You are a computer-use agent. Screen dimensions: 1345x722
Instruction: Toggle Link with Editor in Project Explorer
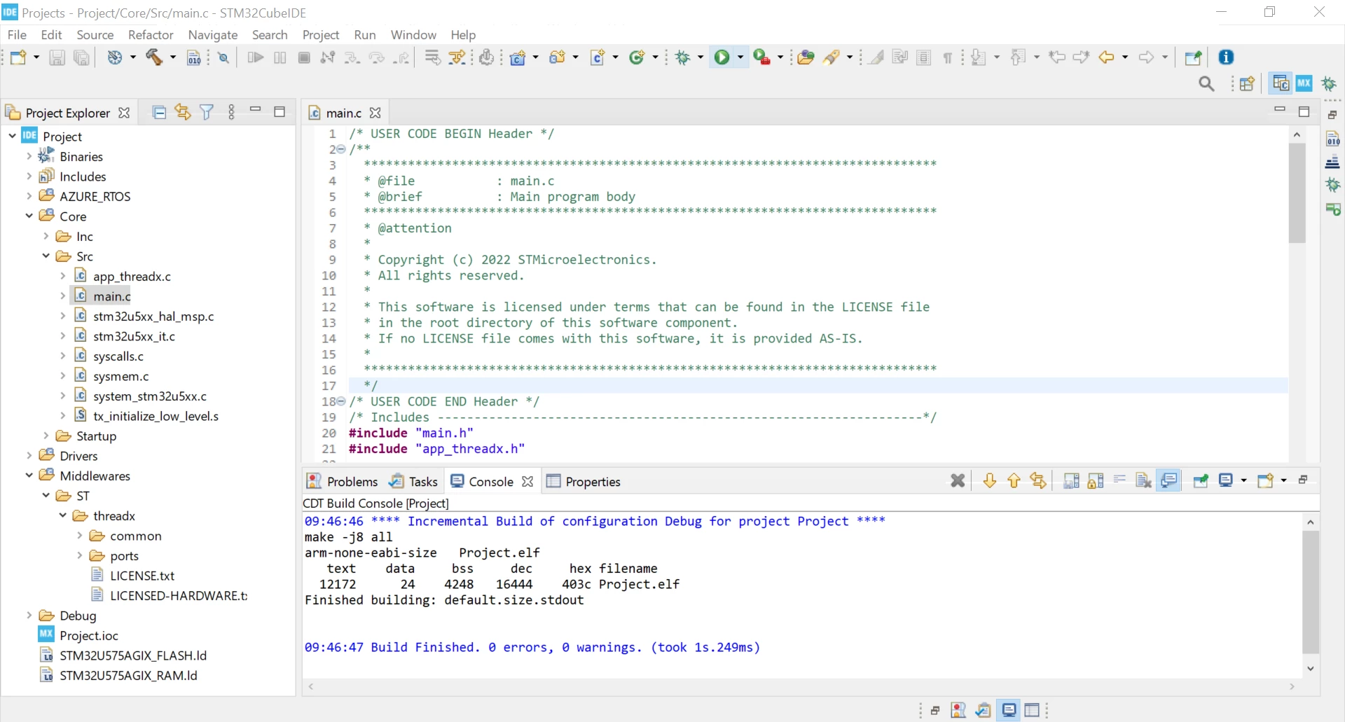pos(183,112)
